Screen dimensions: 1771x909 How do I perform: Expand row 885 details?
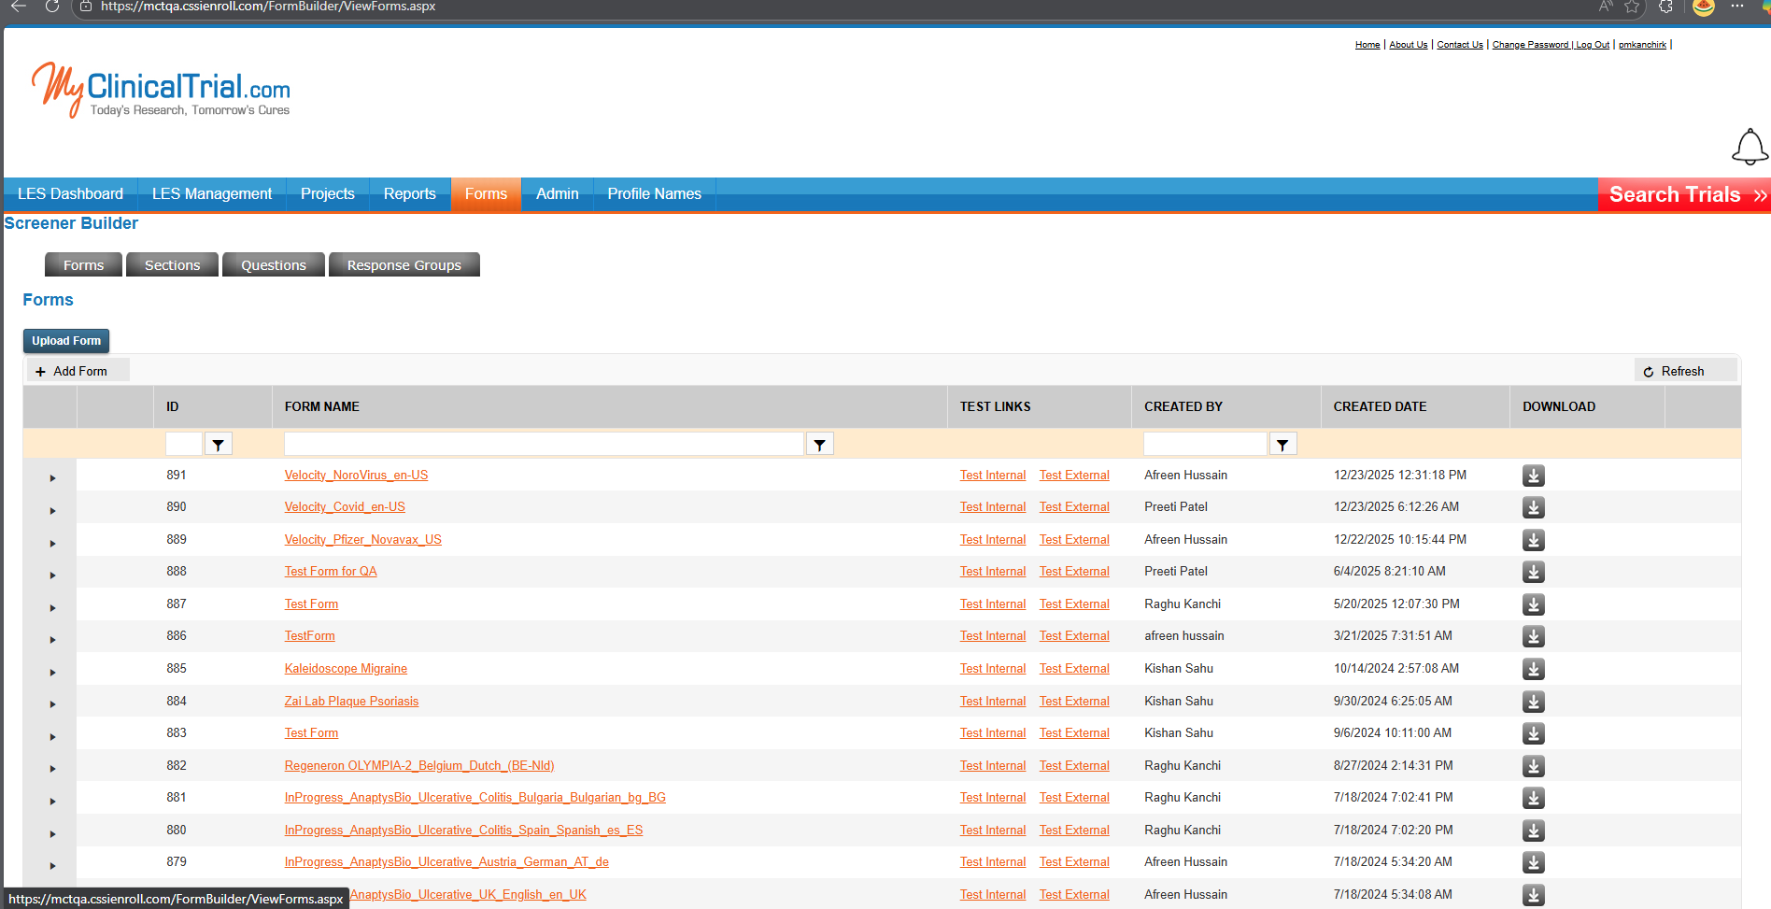pos(52,673)
